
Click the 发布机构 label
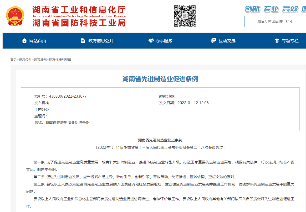pos(43,103)
